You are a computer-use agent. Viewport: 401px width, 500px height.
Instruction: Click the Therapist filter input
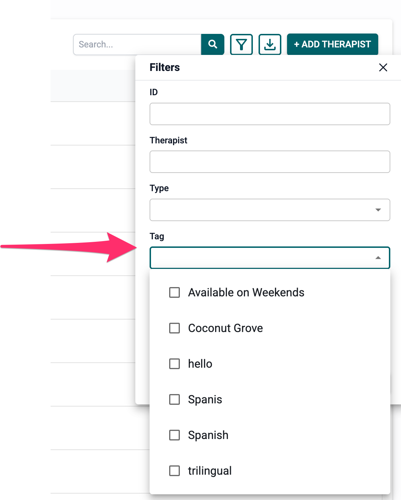pyautogui.click(x=270, y=162)
